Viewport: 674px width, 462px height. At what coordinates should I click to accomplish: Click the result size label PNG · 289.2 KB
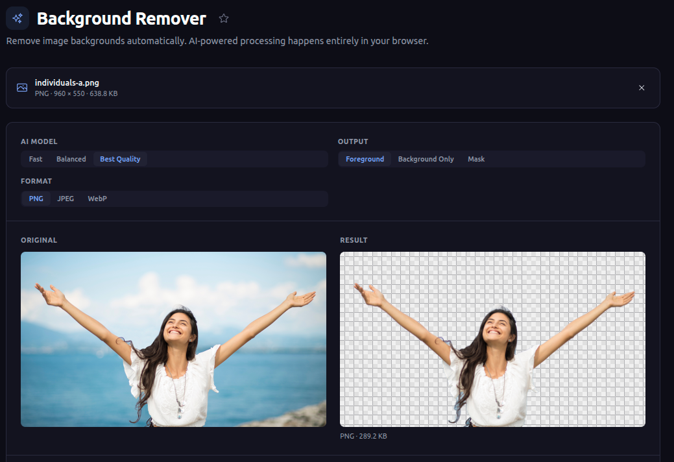click(363, 436)
